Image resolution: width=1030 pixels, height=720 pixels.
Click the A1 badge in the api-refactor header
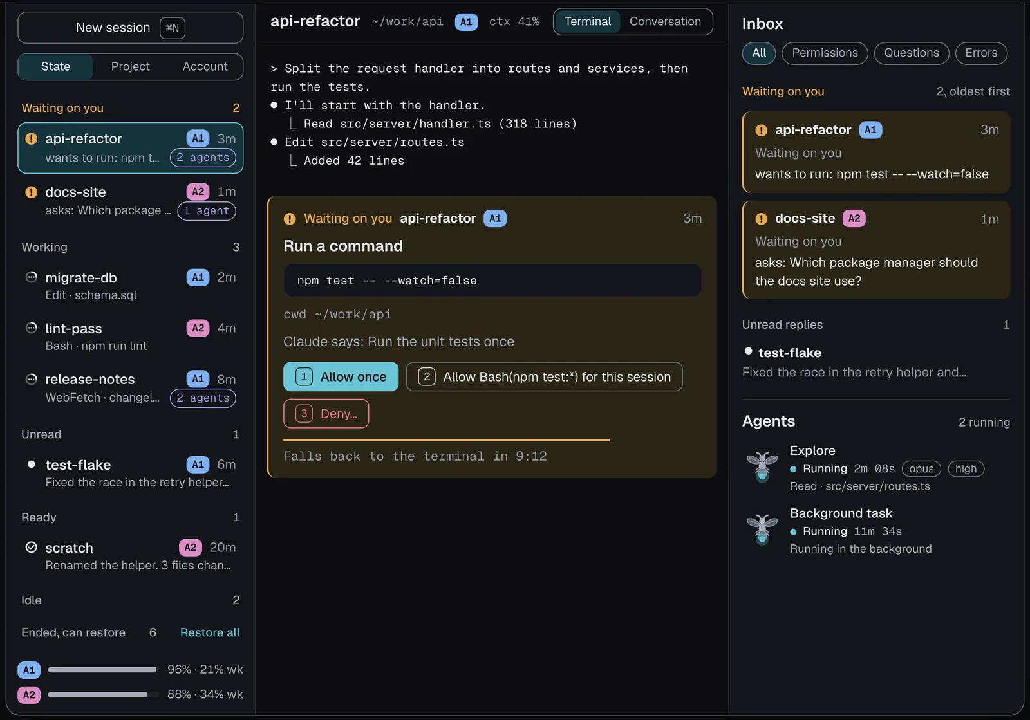[x=466, y=22]
